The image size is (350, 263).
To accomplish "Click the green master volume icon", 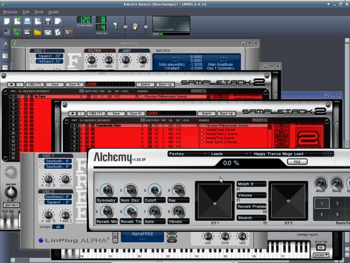I will [115, 26].
